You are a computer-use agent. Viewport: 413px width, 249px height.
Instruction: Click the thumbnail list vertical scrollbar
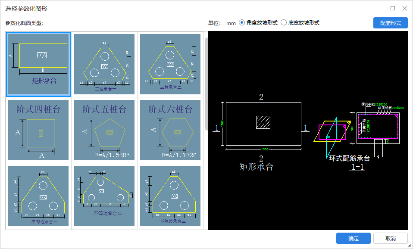point(206,84)
